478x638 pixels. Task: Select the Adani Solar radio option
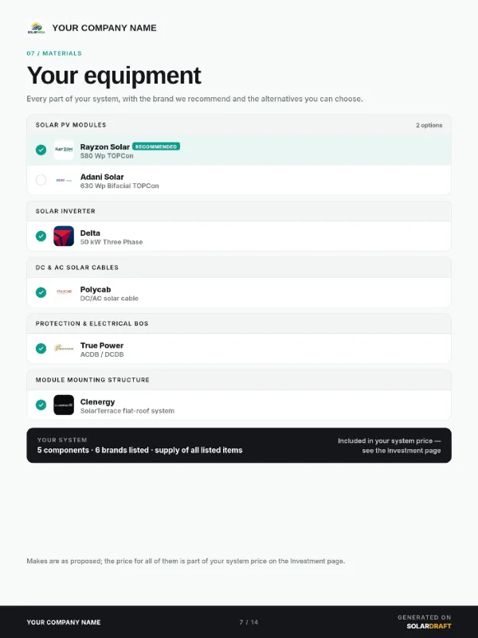coord(41,180)
